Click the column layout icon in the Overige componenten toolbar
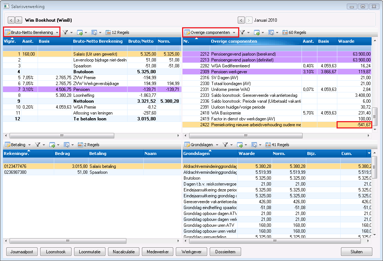Viewport: 383px width, 261px height. [271, 32]
